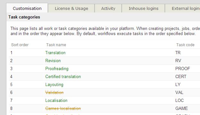Open the struck-through Games localisation link

tap(63, 108)
